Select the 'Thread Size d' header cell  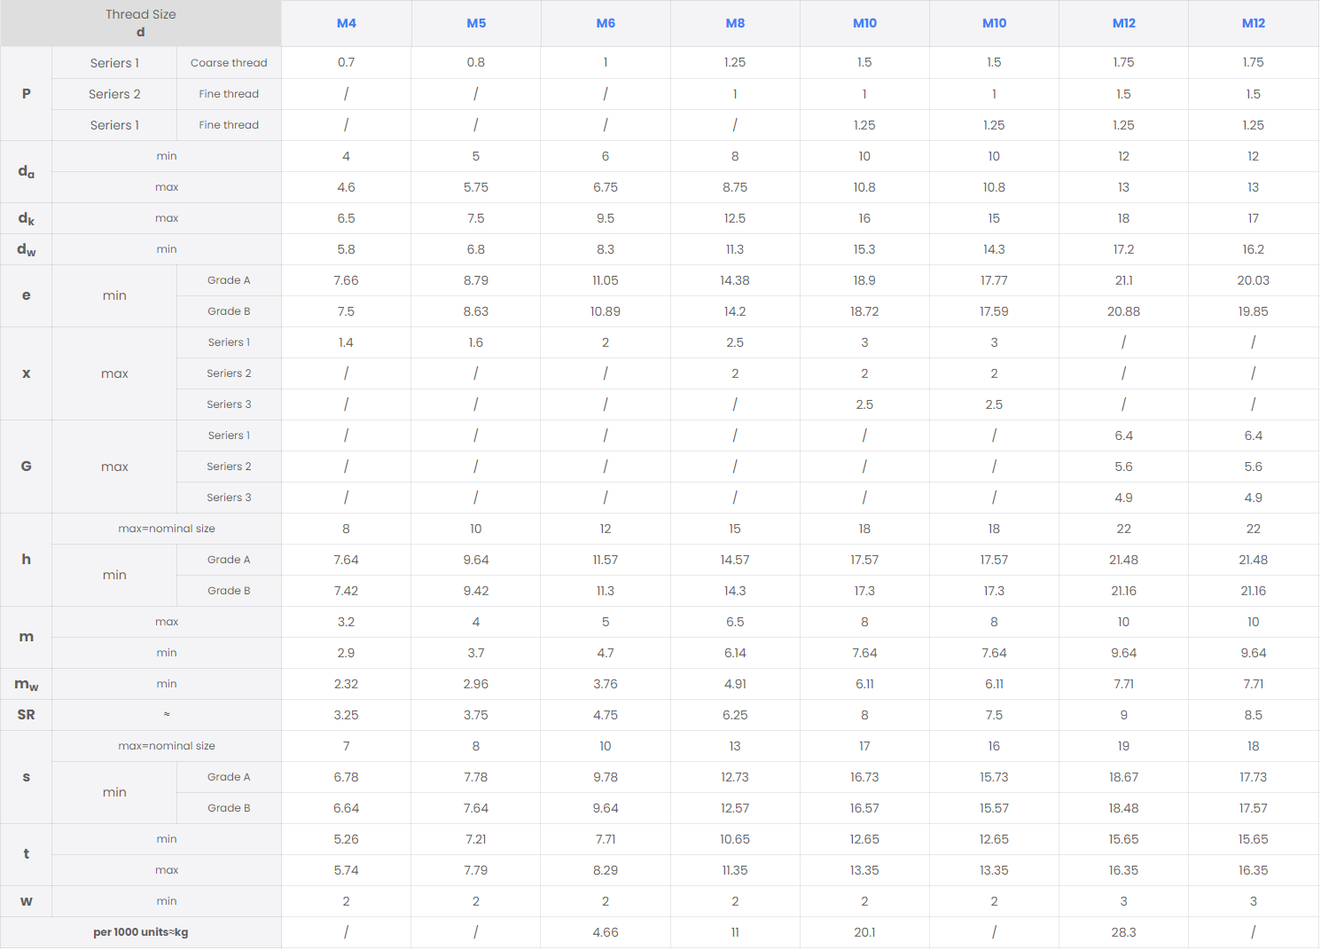pos(141,23)
